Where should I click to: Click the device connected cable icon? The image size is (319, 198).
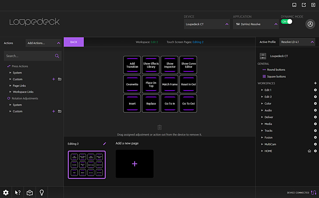[x=313, y=192]
